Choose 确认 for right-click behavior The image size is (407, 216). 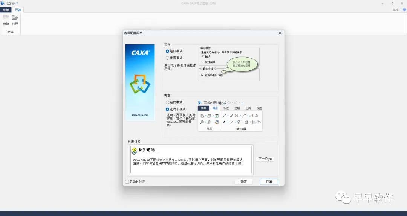coord(206,56)
